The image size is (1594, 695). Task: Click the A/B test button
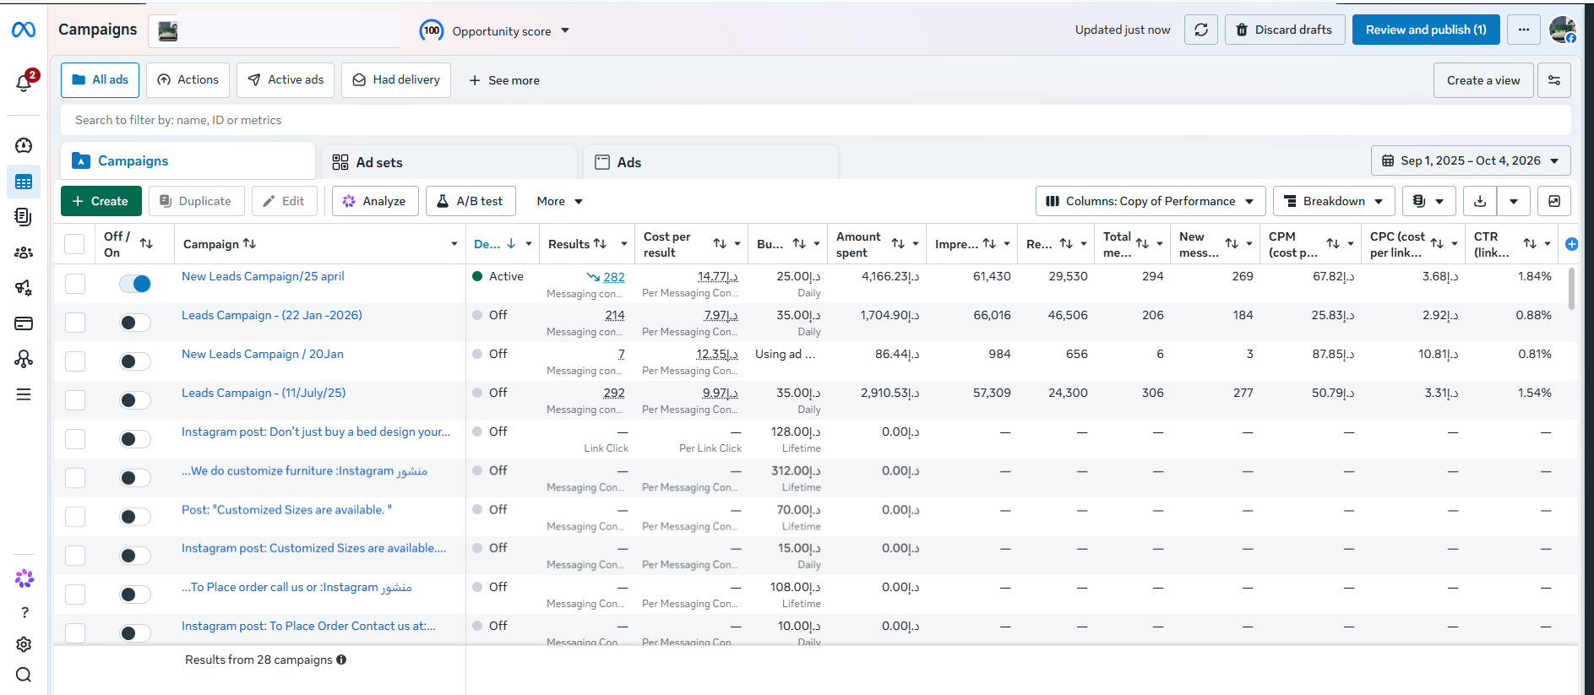point(471,201)
